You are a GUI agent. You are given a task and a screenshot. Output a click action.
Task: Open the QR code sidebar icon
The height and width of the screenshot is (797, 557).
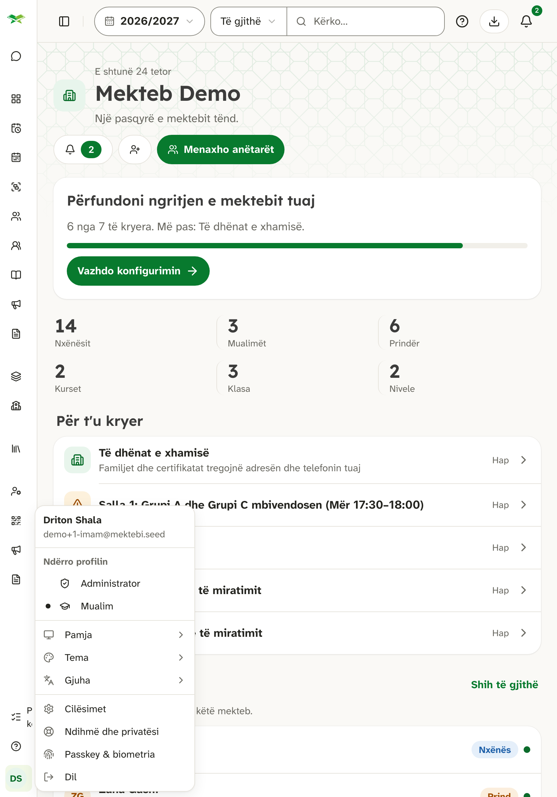[x=16, y=520]
